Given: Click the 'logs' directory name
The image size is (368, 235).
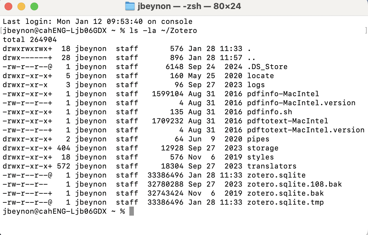Looking at the screenshot, I should (x=256, y=85).
